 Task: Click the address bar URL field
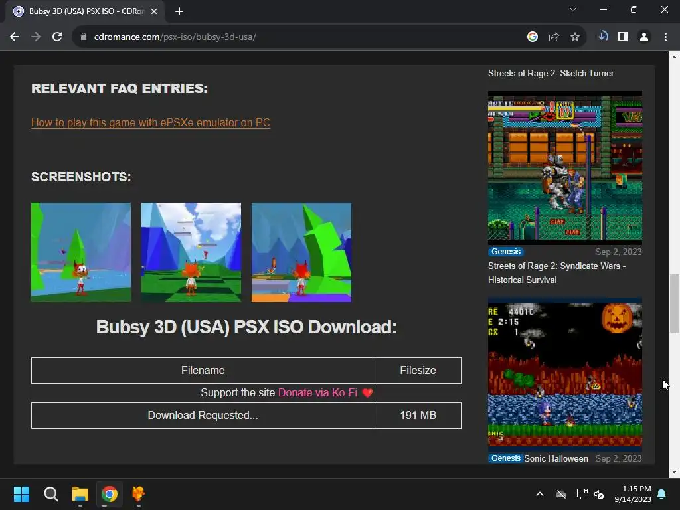coord(299,37)
